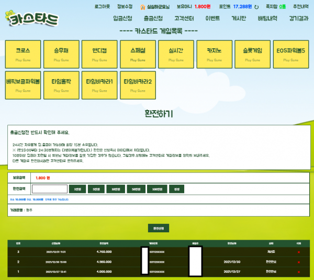Open the 출금신청 withdrawal menu

(x=153, y=18)
